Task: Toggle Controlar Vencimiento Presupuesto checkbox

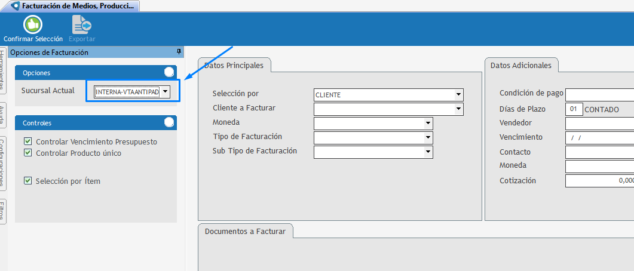Action: pos(27,142)
